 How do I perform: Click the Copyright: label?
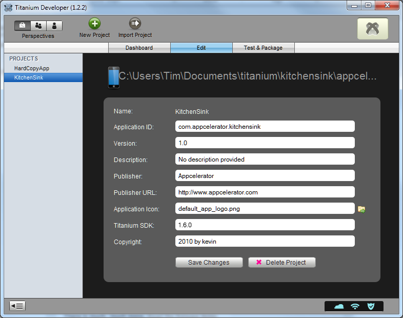coord(128,242)
